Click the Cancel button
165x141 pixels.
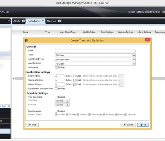point(128,125)
